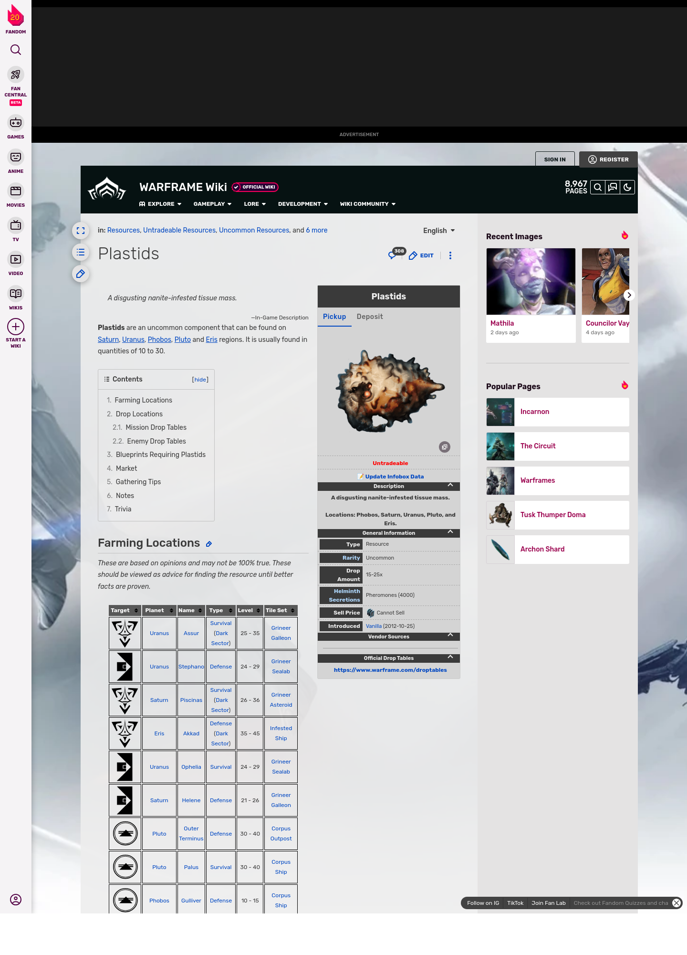Jump to Farming Locations in Contents
The width and height of the screenshot is (687, 955).
tap(143, 400)
